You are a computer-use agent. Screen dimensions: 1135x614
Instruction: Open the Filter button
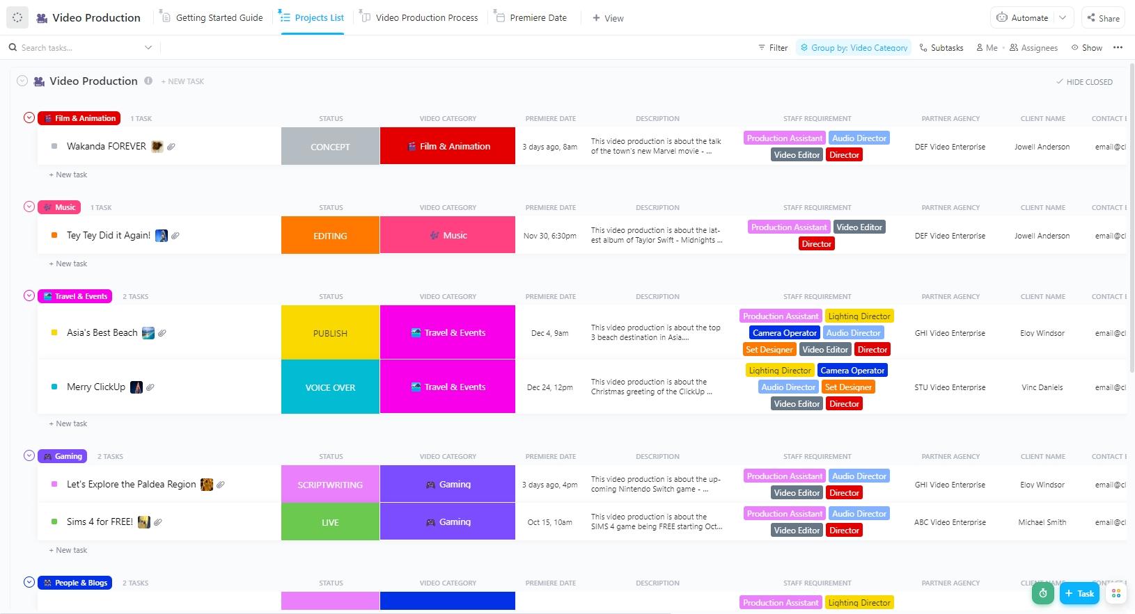[x=773, y=47]
